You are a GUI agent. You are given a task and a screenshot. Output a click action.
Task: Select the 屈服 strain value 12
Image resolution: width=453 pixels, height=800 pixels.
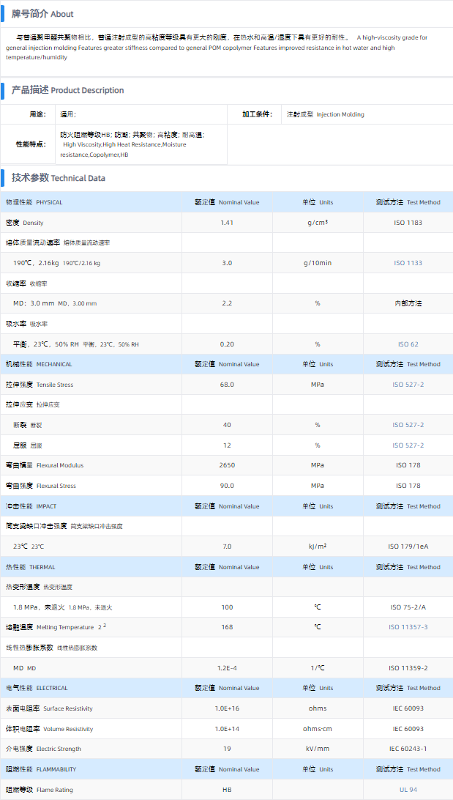coord(227,445)
